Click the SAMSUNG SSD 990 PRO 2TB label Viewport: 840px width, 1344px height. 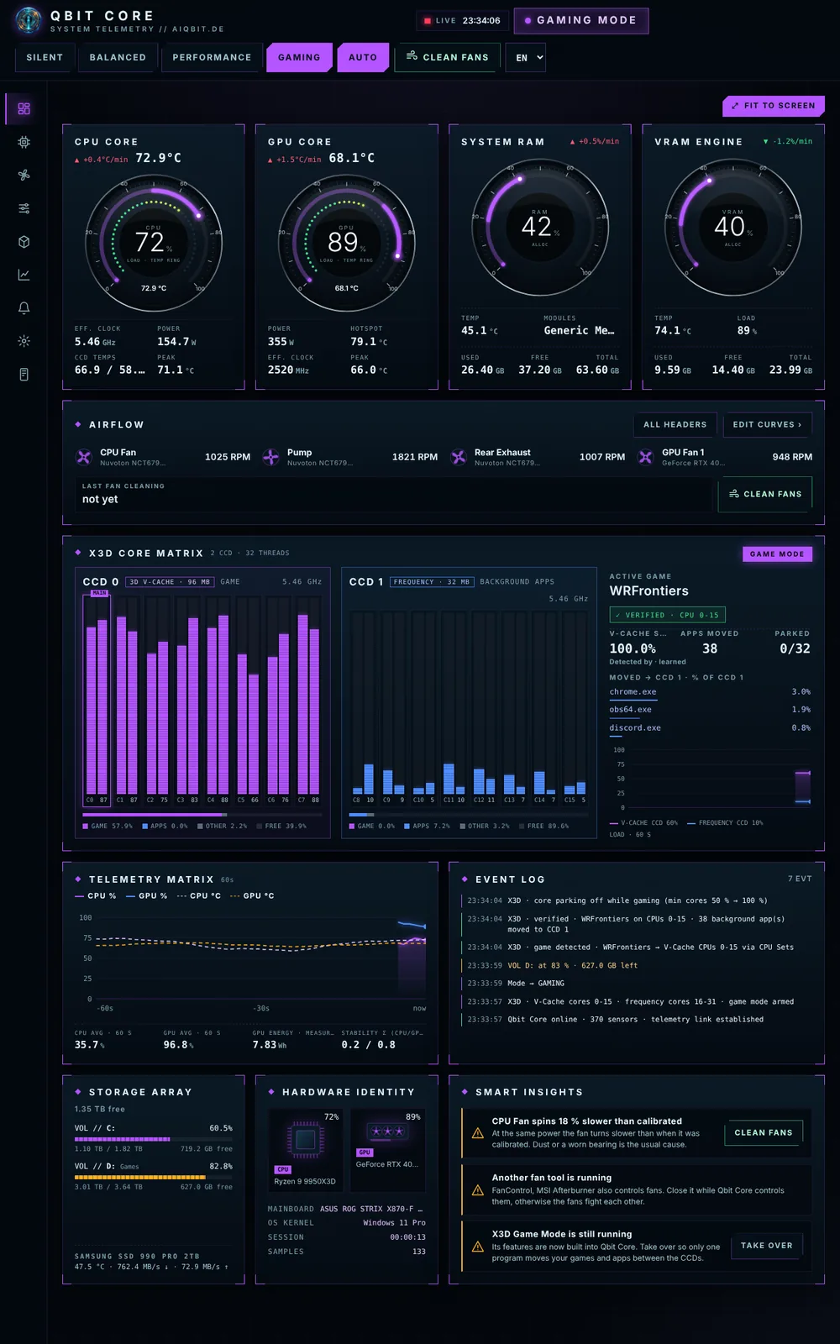(x=137, y=1257)
